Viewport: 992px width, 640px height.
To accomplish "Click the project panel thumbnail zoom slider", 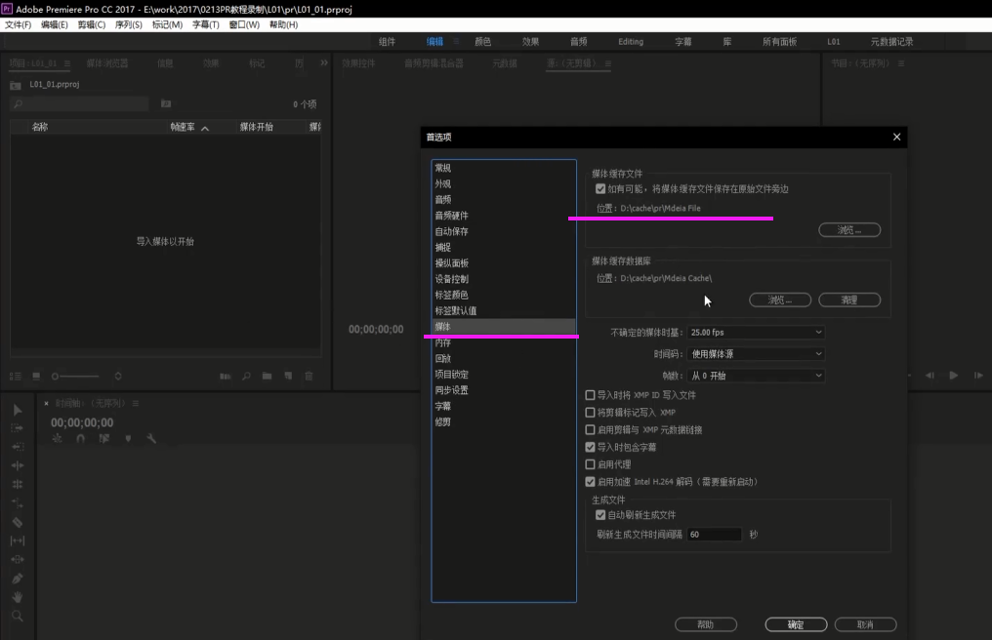I will pyautogui.click(x=76, y=376).
